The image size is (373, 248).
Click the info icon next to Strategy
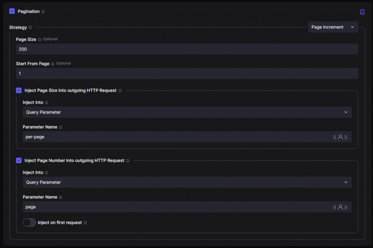coord(30,27)
